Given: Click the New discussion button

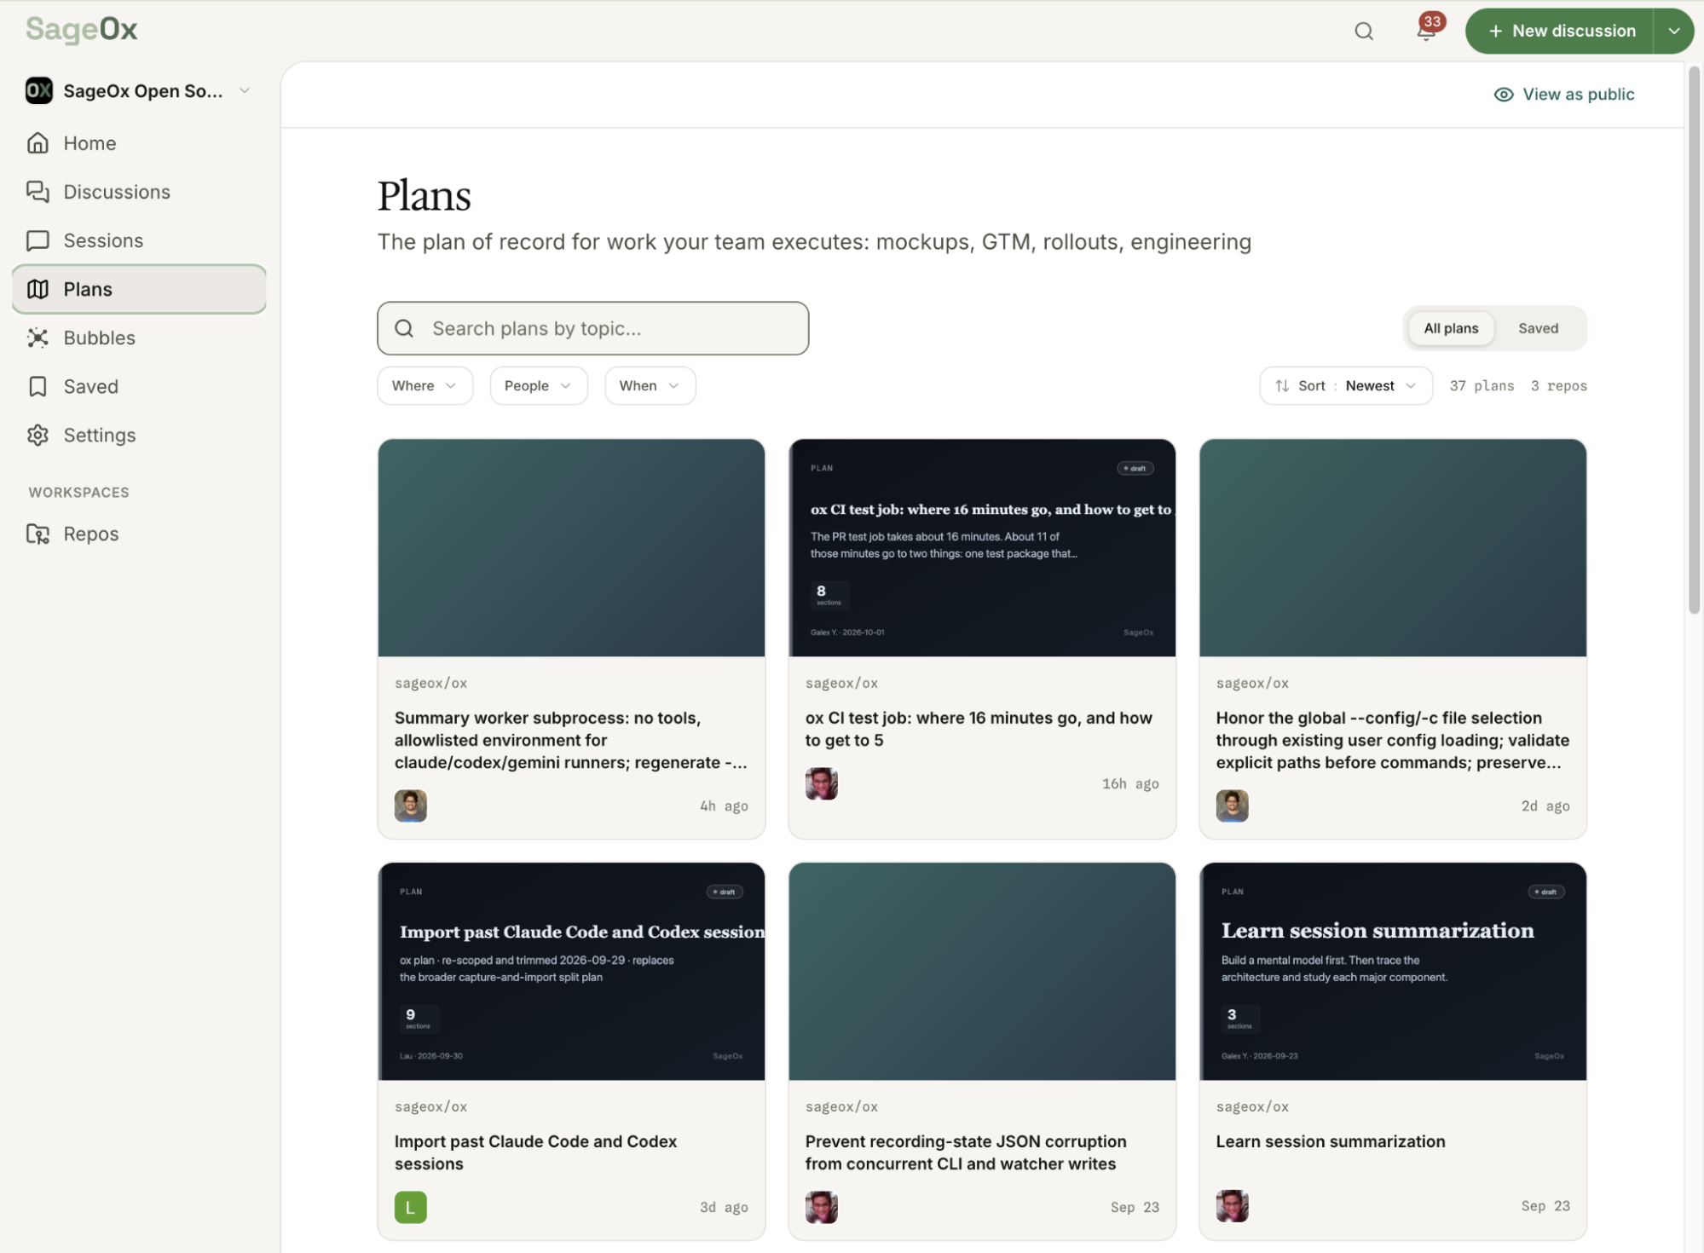Looking at the screenshot, I should click(1560, 31).
